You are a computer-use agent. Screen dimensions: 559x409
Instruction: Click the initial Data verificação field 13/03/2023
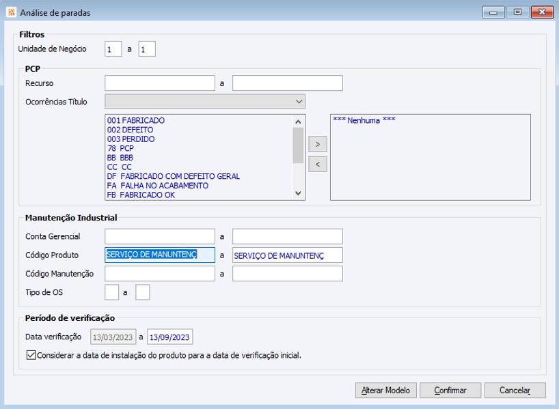pyautogui.click(x=113, y=337)
